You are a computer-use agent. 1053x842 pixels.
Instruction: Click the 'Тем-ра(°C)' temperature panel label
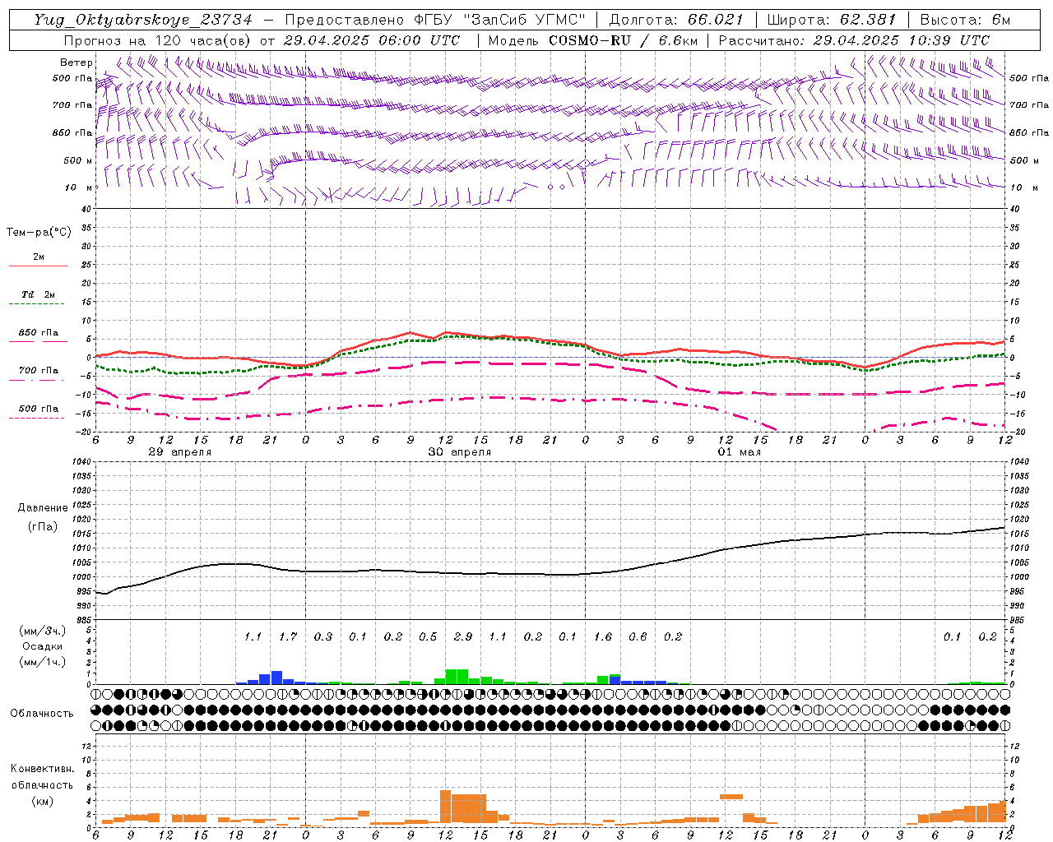[x=39, y=233]
